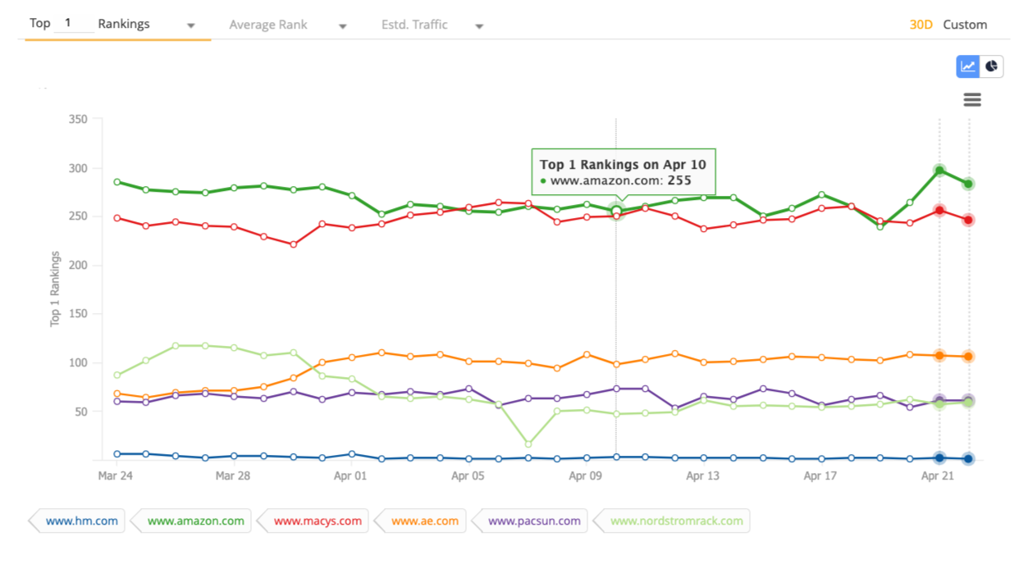This screenshot has height=564, width=1019.
Task: Select amazon.com data point on Apr 10
Action: coord(616,211)
